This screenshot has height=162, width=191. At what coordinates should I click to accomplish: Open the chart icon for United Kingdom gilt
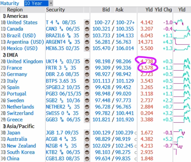click(x=87, y=62)
